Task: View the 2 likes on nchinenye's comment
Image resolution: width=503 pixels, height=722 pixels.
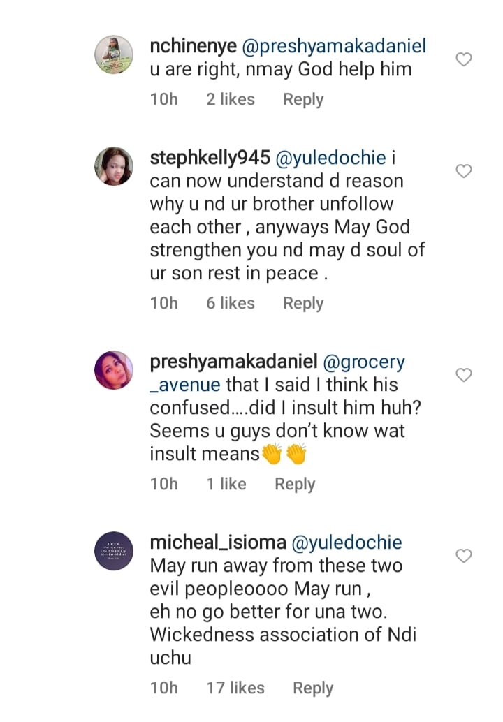Action: (231, 99)
